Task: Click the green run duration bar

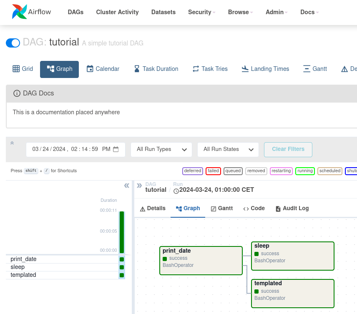Action: pyautogui.click(x=122, y=232)
